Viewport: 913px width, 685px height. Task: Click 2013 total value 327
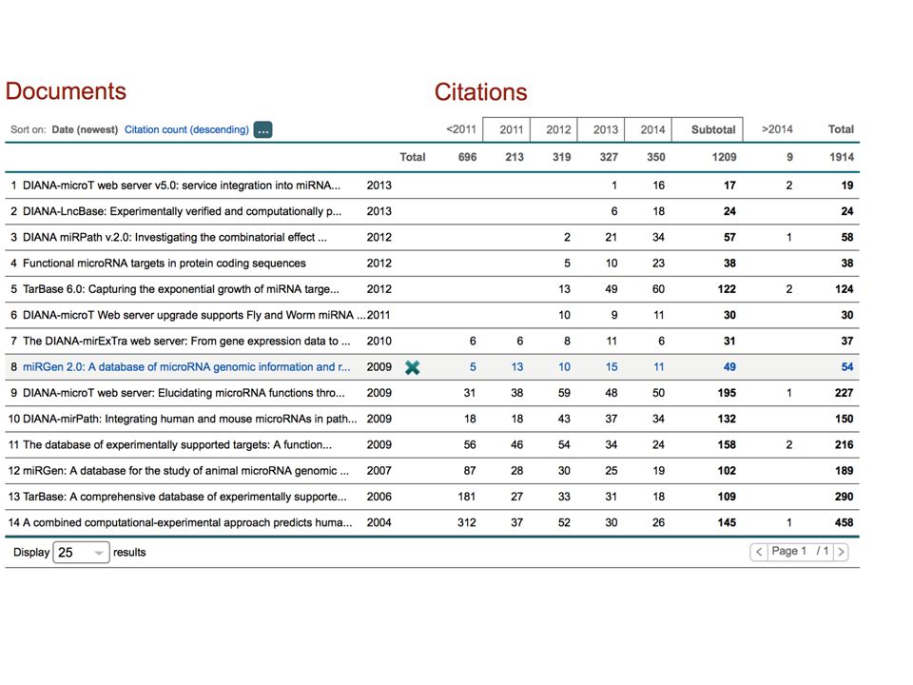pos(609,157)
